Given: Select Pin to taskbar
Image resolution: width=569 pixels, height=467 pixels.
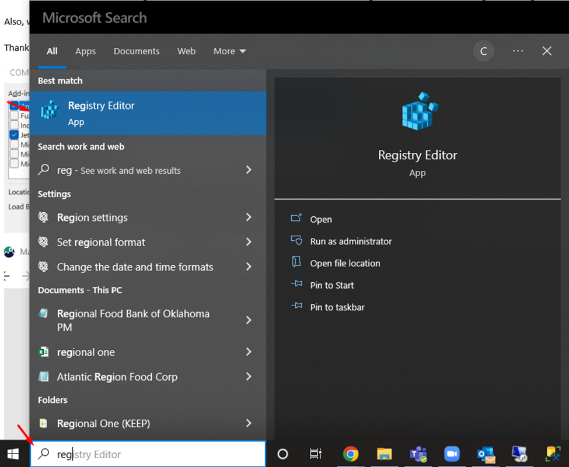Looking at the screenshot, I should (x=337, y=307).
